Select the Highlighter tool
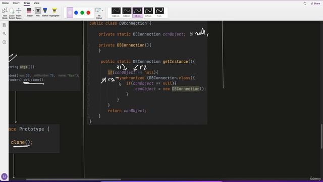Image resolution: width=323 pixels, height=182 pixels. [x=55, y=12]
